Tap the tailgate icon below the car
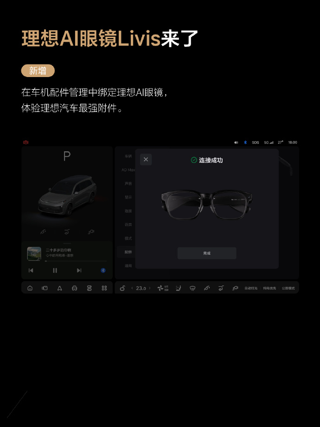 (67, 232)
